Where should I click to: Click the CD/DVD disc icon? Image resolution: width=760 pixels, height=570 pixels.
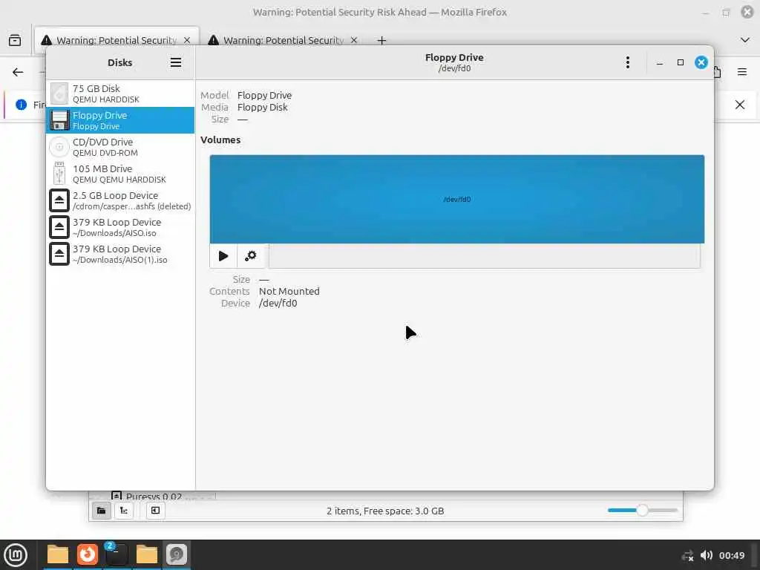[59, 147]
